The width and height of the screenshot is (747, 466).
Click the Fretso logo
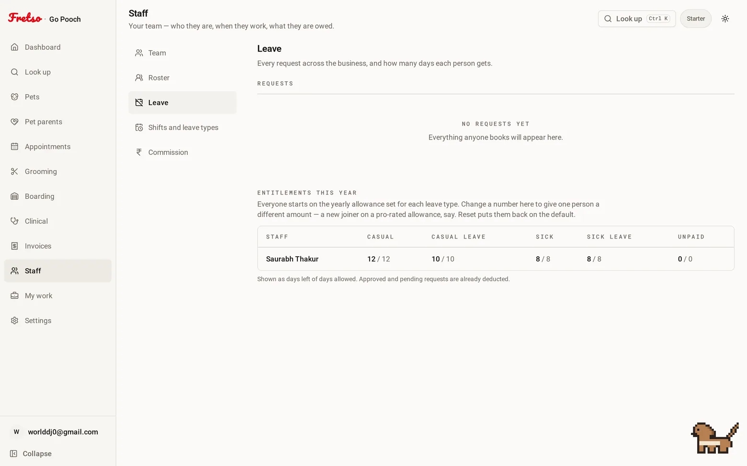25,18
